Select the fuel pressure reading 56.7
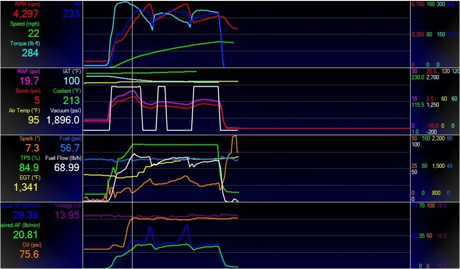460x269 pixels. (70, 148)
